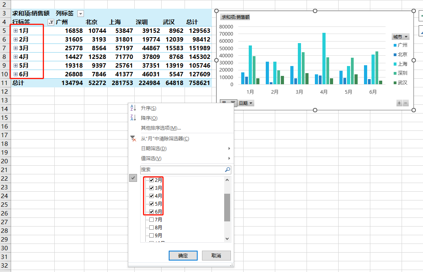This screenshot has height=272, width=423.
Task: Open the 城市 dropdown in the chart legend
Action: [x=400, y=37]
